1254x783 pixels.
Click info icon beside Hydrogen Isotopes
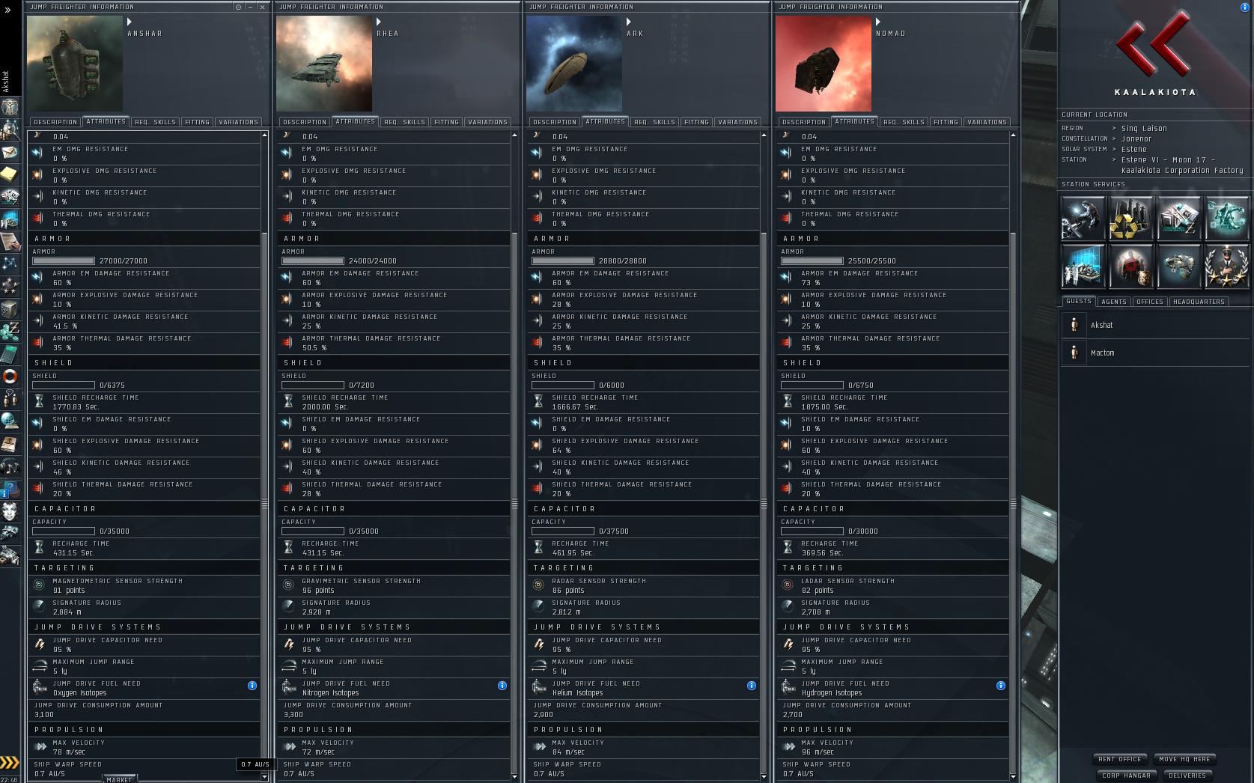1001,686
